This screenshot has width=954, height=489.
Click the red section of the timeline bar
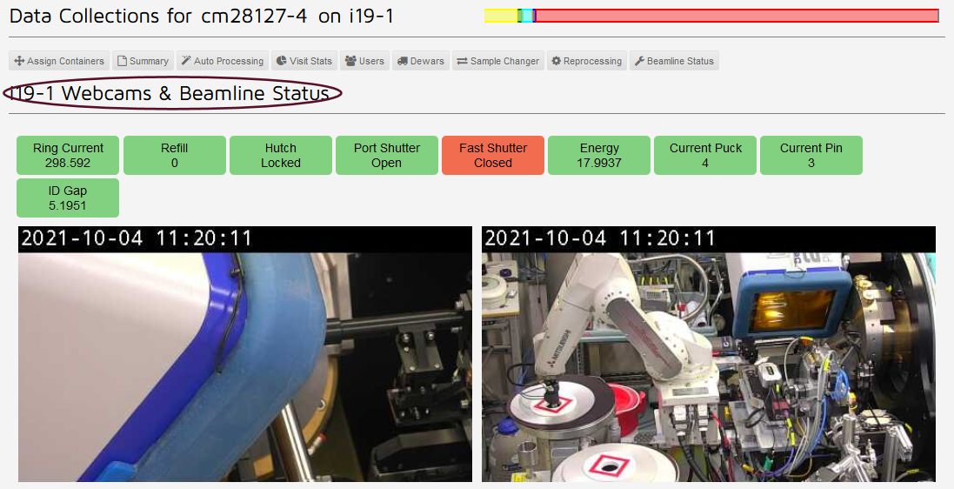tap(735, 16)
